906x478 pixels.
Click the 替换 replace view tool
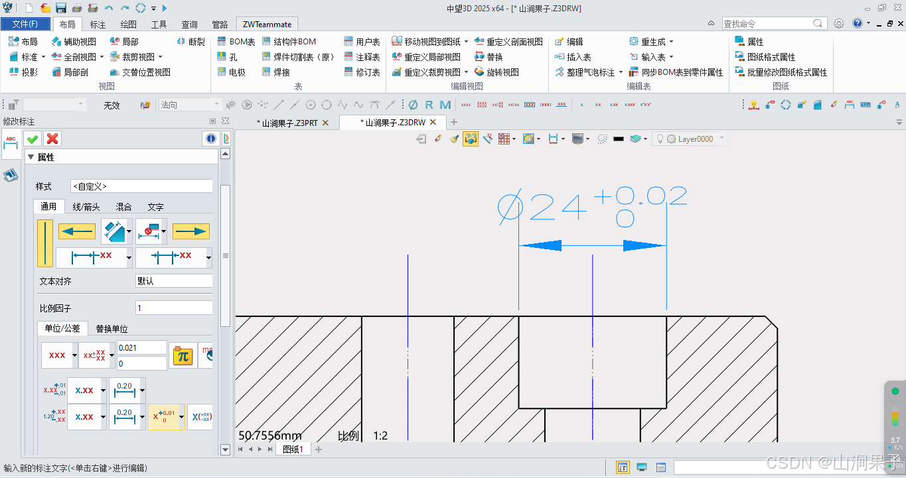tap(489, 57)
